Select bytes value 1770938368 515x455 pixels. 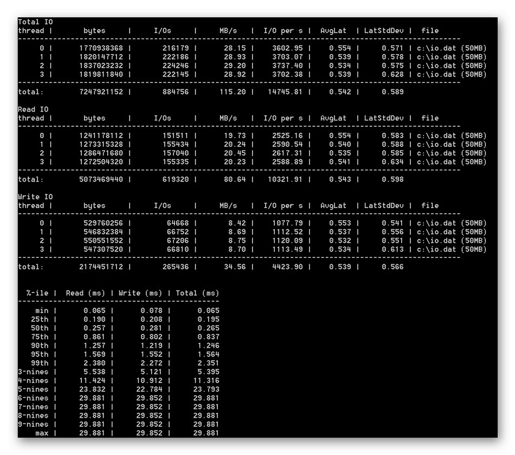click(101, 48)
